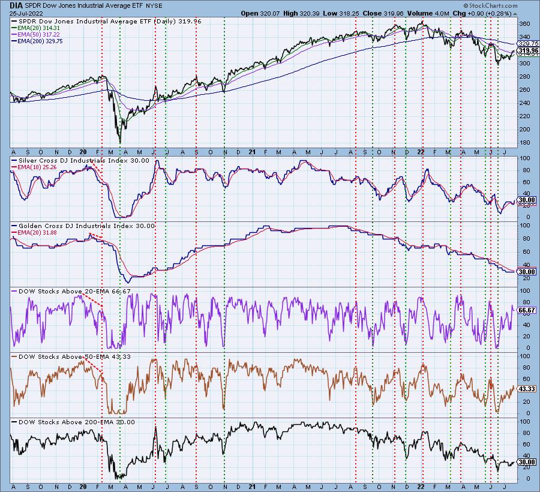Click the High 320.39 value
540x492 pixels.
(x=301, y=13)
